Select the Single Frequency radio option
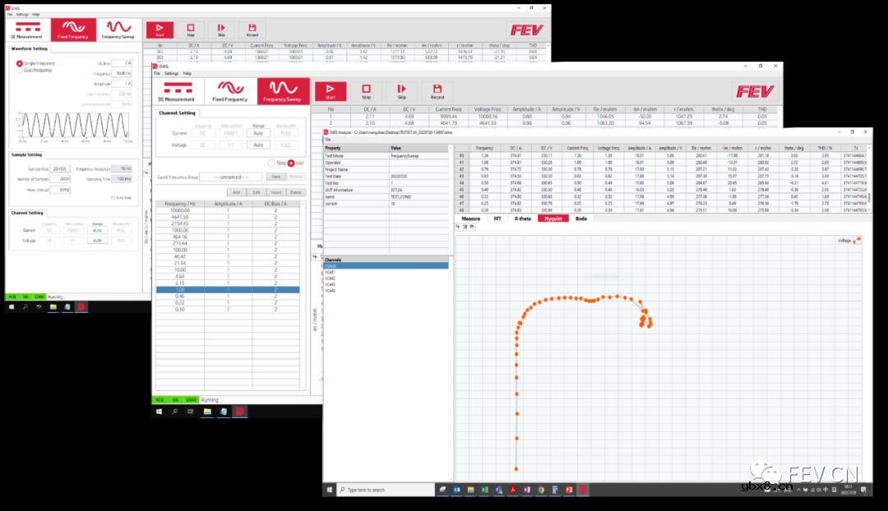888x511 pixels. pyautogui.click(x=20, y=63)
